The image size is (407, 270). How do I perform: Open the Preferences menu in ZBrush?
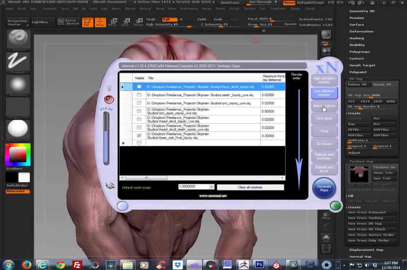point(189,9)
